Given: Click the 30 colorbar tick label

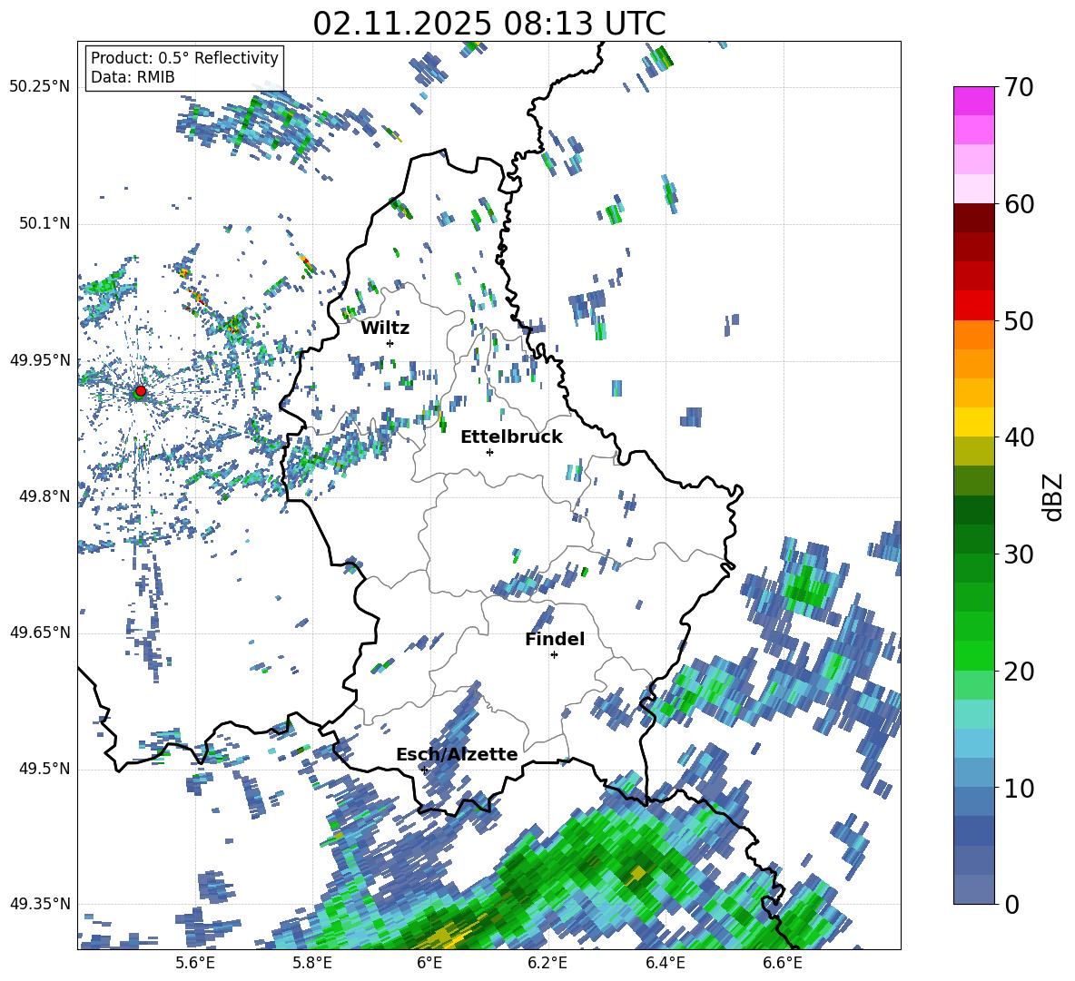Looking at the screenshot, I should [x=1018, y=554].
